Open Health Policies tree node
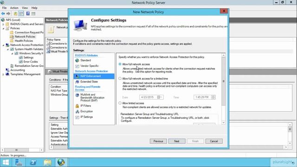Viewport: 297px width, 167px height. point(24,41)
